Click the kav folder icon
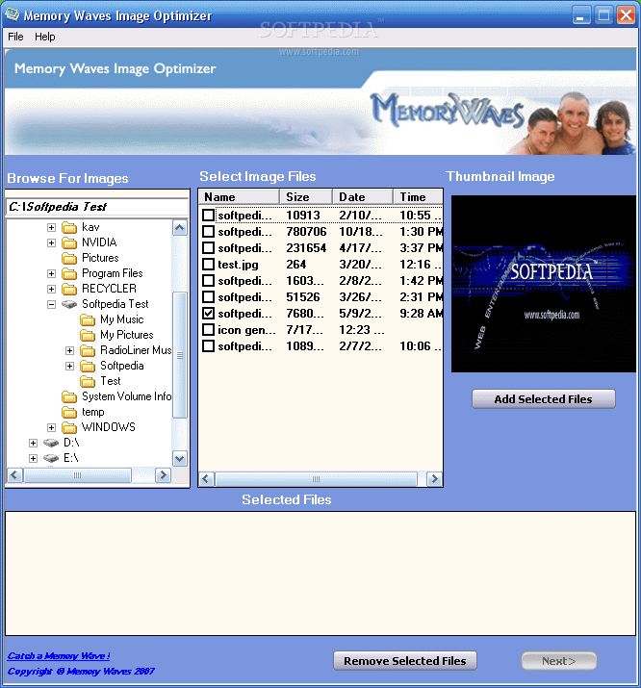The height and width of the screenshot is (688, 641). (x=69, y=227)
